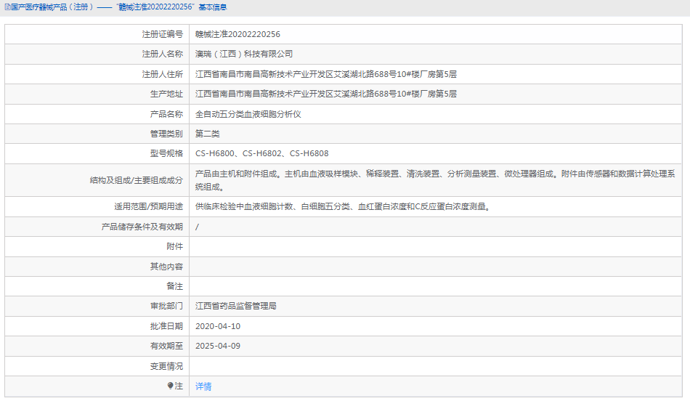This screenshot has height=401, width=690.
Task: Click management class value 第二类
Action: (x=207, y=134)
